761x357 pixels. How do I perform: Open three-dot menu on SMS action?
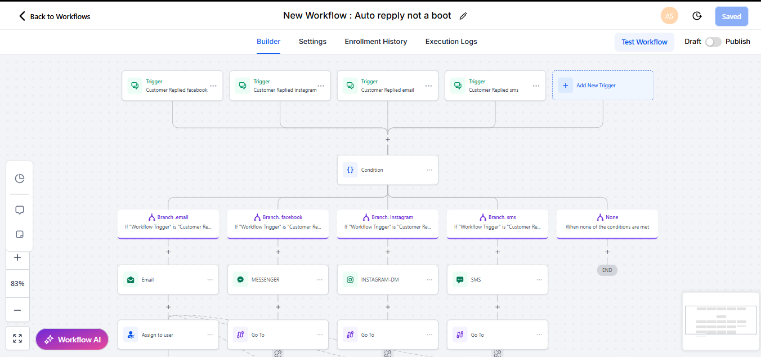click(539, 280)
